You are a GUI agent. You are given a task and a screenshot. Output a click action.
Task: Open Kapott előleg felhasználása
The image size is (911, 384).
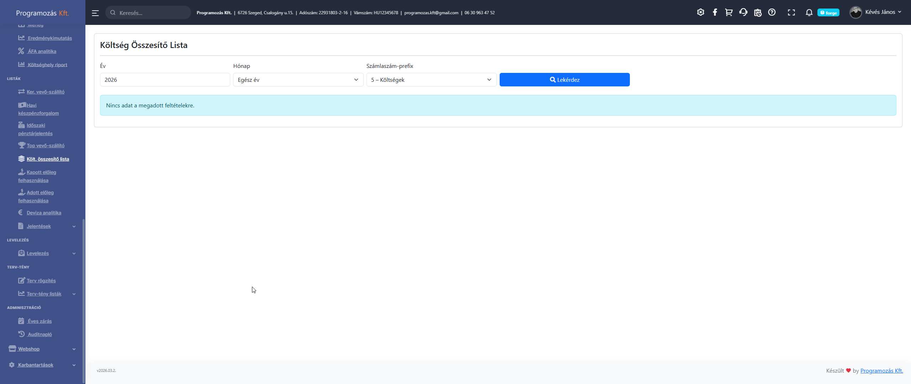(37, 176)
